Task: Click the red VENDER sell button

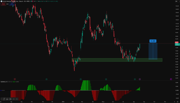Action: click(3, 4)
